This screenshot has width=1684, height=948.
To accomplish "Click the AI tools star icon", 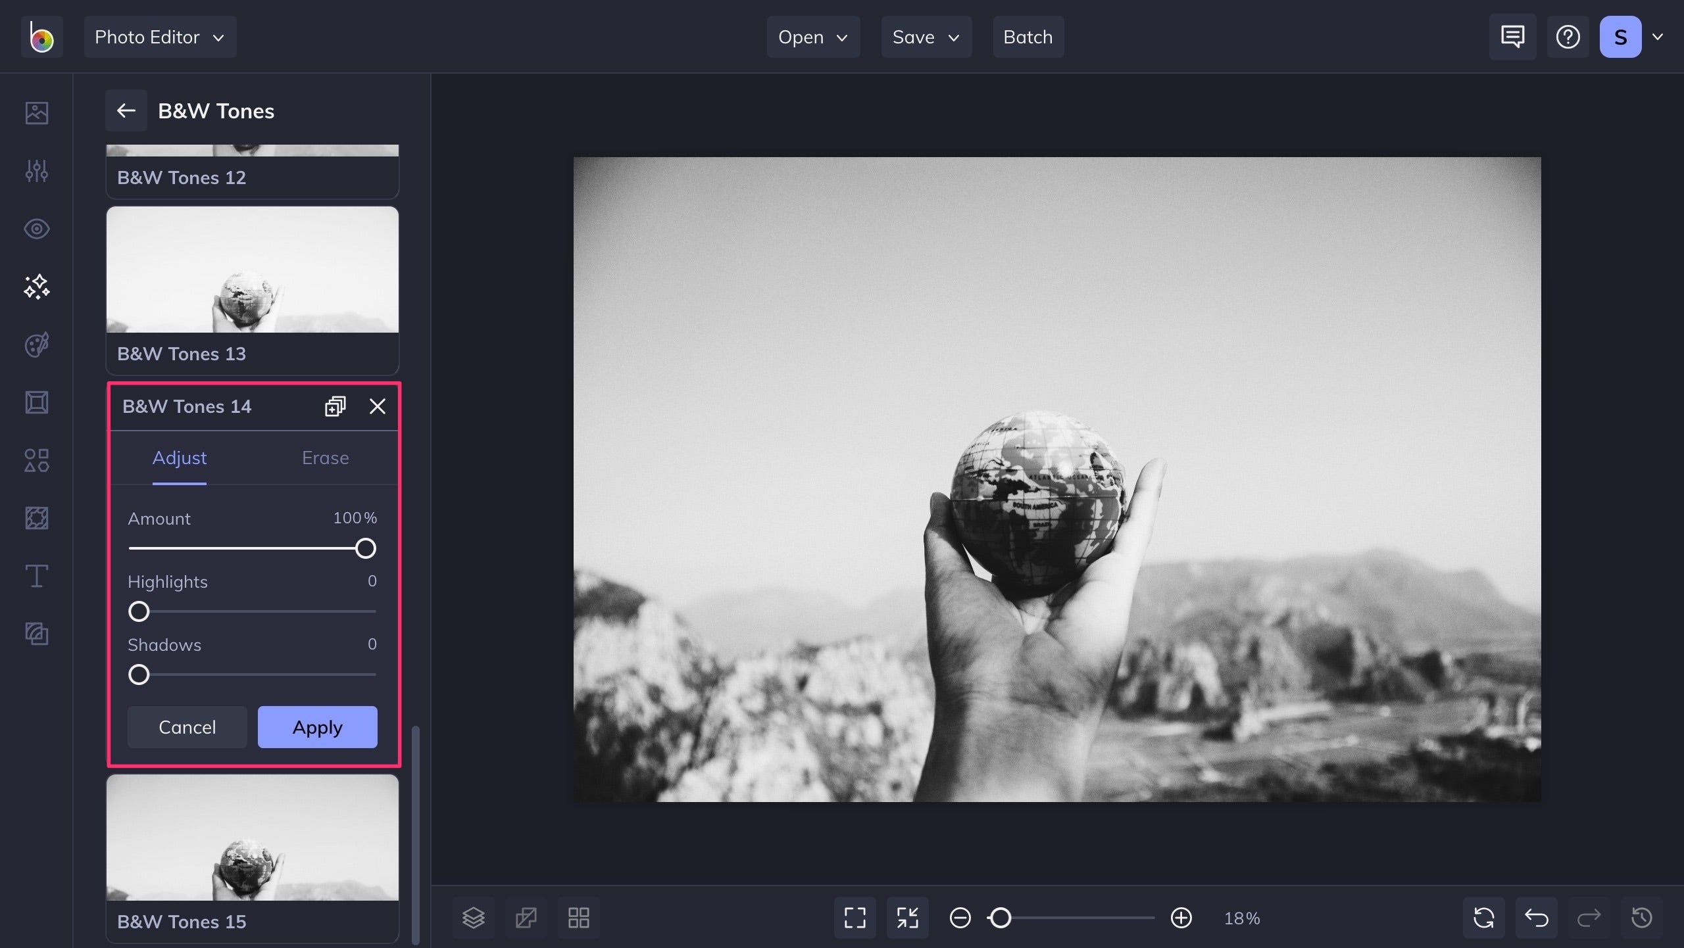I will tap(36, 287).
